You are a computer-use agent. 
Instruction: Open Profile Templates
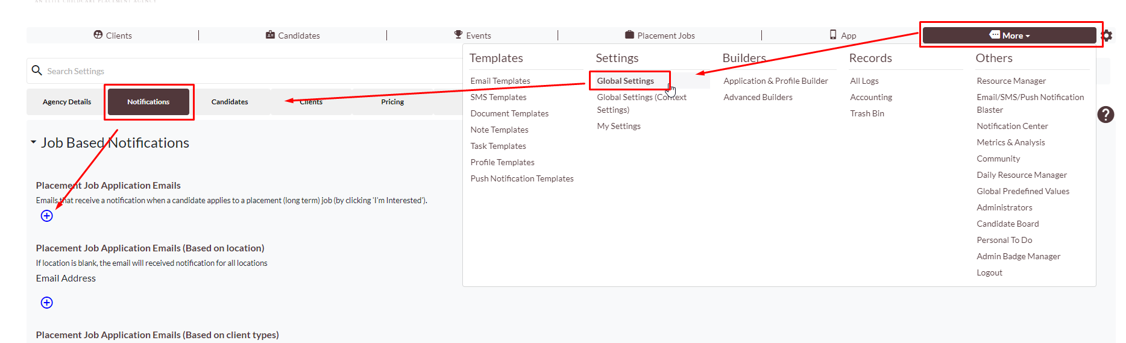coord(502,162)
